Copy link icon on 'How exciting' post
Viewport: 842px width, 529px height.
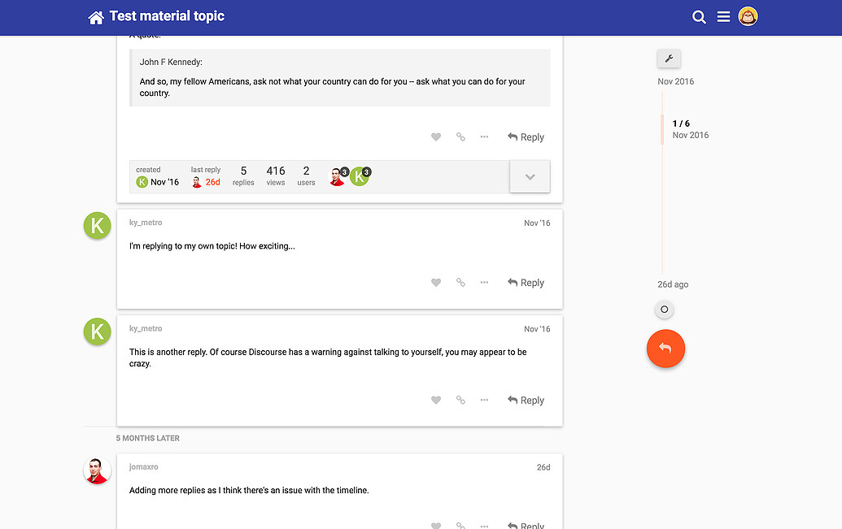(460, 283)
